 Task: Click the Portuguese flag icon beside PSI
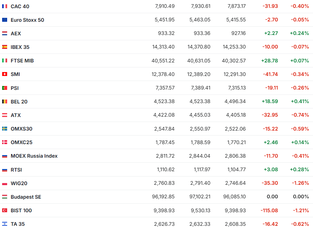coord(5,88)
